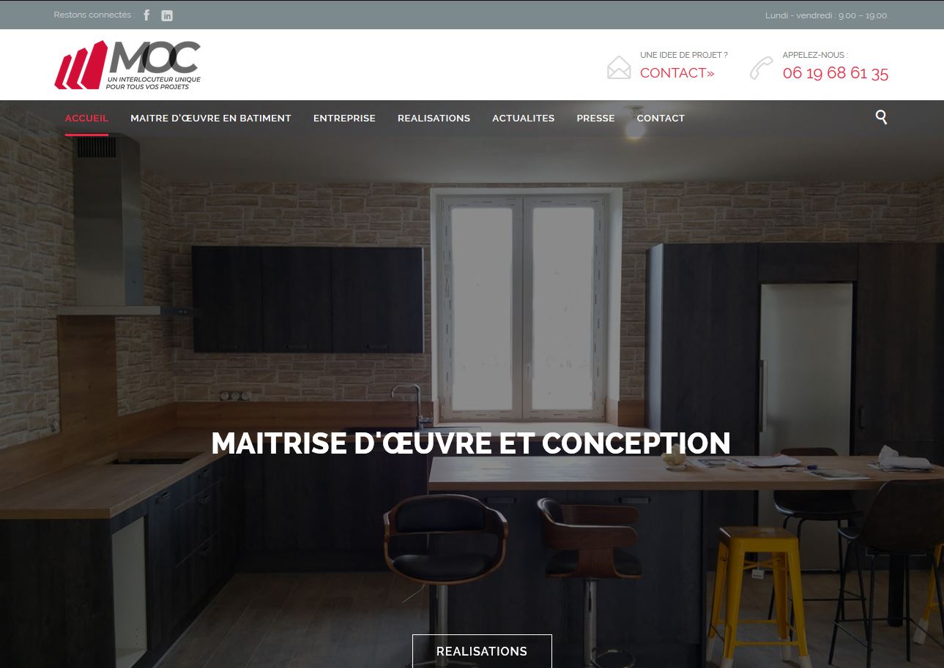944x668 pixels.
Task: Select REALISATIONS in the navigation bar
Action: tap(434, 118)
